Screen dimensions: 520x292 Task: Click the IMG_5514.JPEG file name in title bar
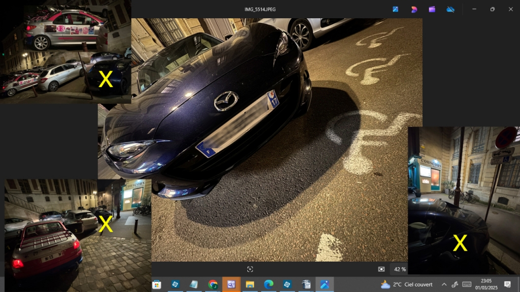[x=260, y=9]
